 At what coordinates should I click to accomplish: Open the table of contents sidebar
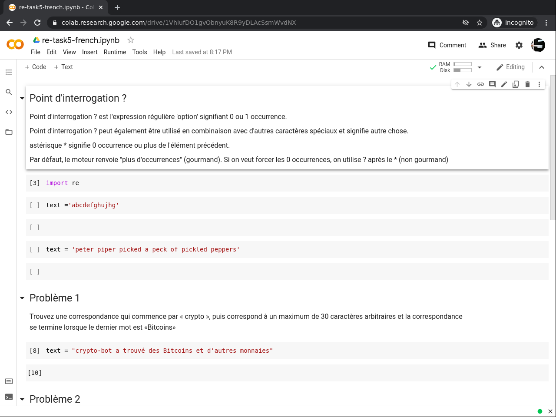point(9,72)
